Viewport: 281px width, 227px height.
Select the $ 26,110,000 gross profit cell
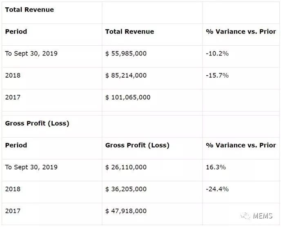click(126, 167)
